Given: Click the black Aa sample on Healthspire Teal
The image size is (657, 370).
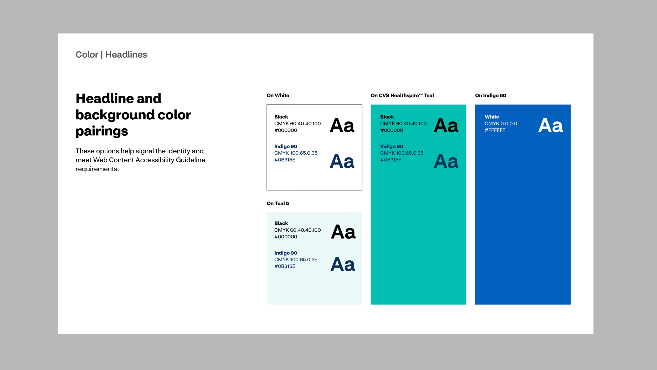Looking at the screenshot, I should pyautogui.click(x=446, y=125).
